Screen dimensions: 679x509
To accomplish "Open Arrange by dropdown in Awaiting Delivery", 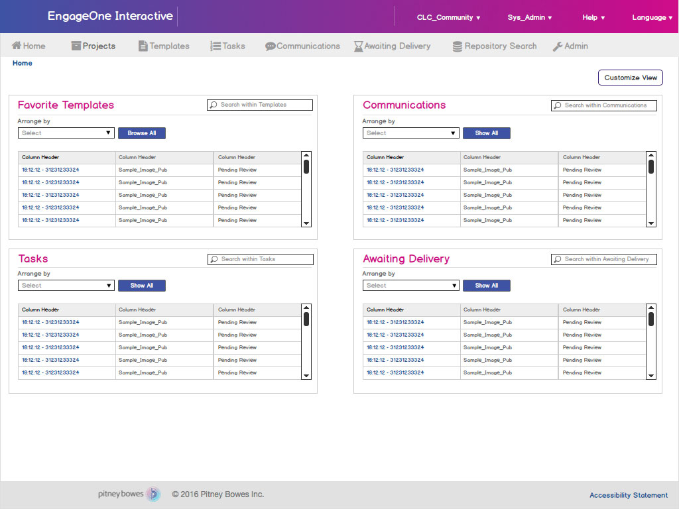I will pyautogui.click(x=411, y=286).
